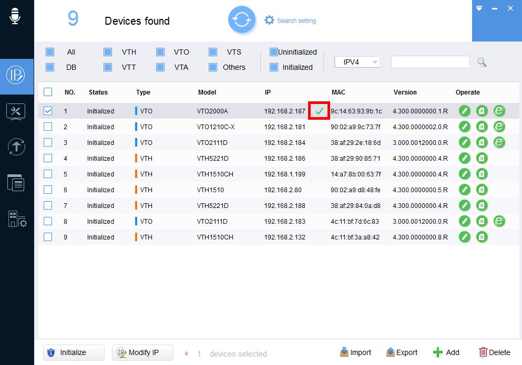Open the building config sidebar icon
Viewport: 522px width, 365px height.
click(x=17, y=219)
